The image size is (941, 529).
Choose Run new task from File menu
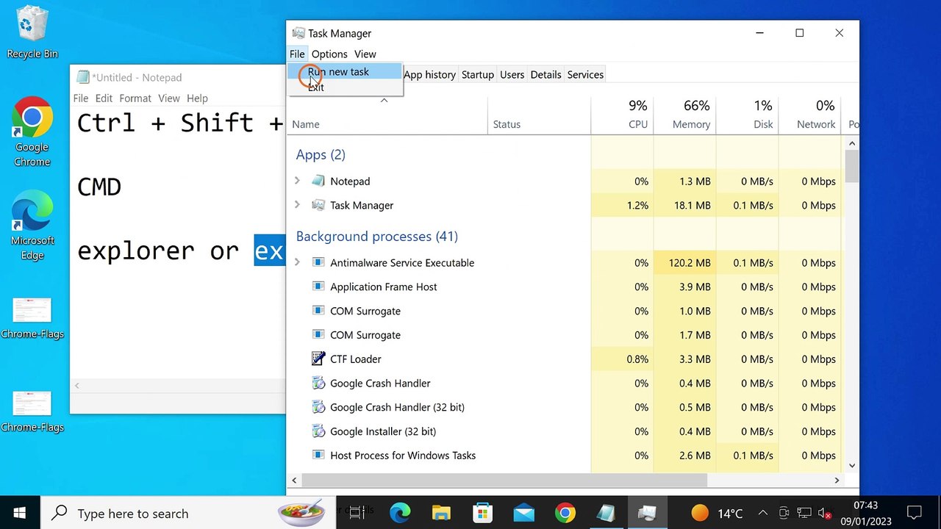[x=345, y=71]
